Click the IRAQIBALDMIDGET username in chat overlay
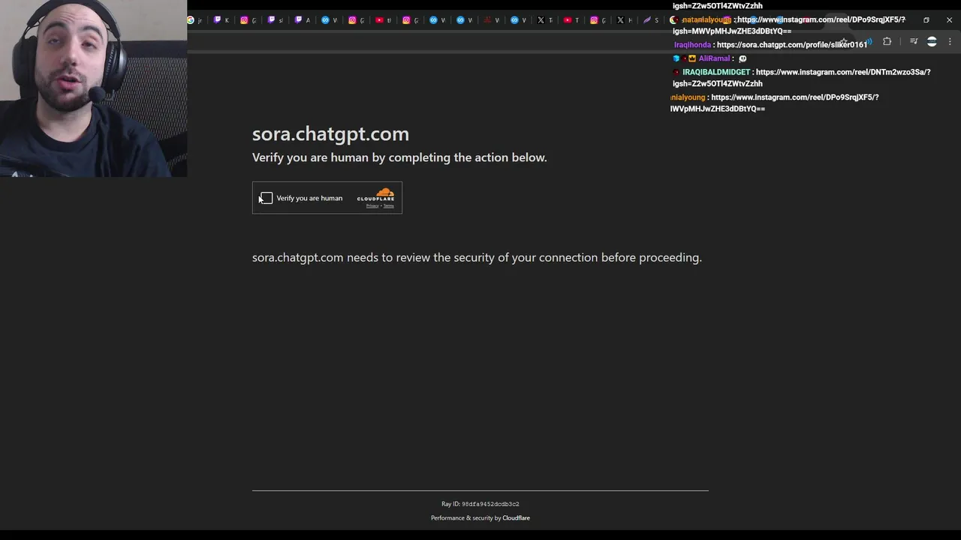Screen dimensions: 961x540 716,72
